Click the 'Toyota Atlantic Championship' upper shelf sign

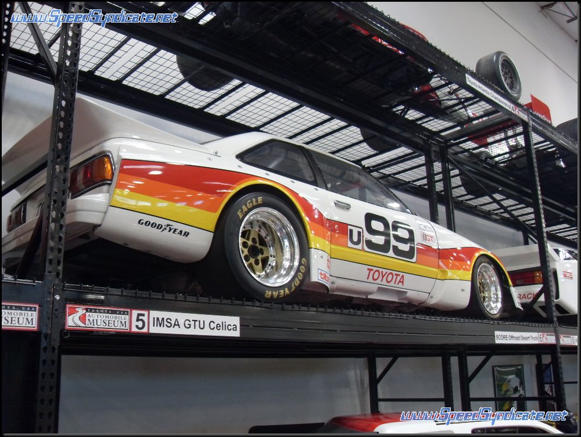click(489, 92)
